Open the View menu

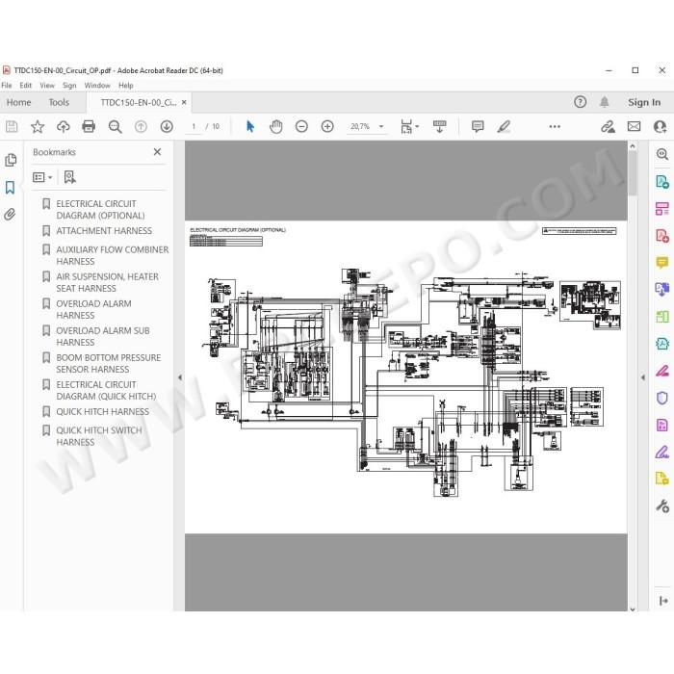tap(47, 85)
